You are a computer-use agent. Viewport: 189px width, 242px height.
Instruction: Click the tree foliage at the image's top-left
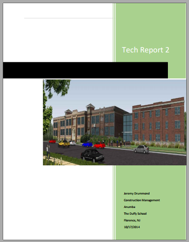57,88
